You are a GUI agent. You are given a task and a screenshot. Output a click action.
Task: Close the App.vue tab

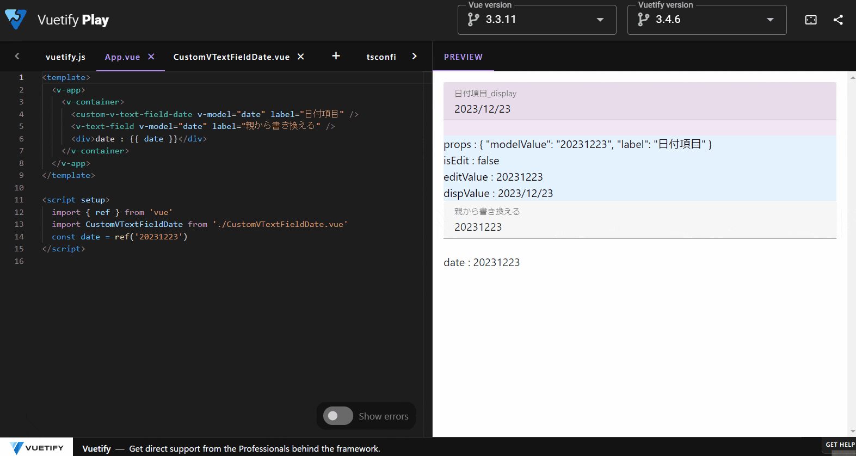pyautogui.click(x=151, y=57)
